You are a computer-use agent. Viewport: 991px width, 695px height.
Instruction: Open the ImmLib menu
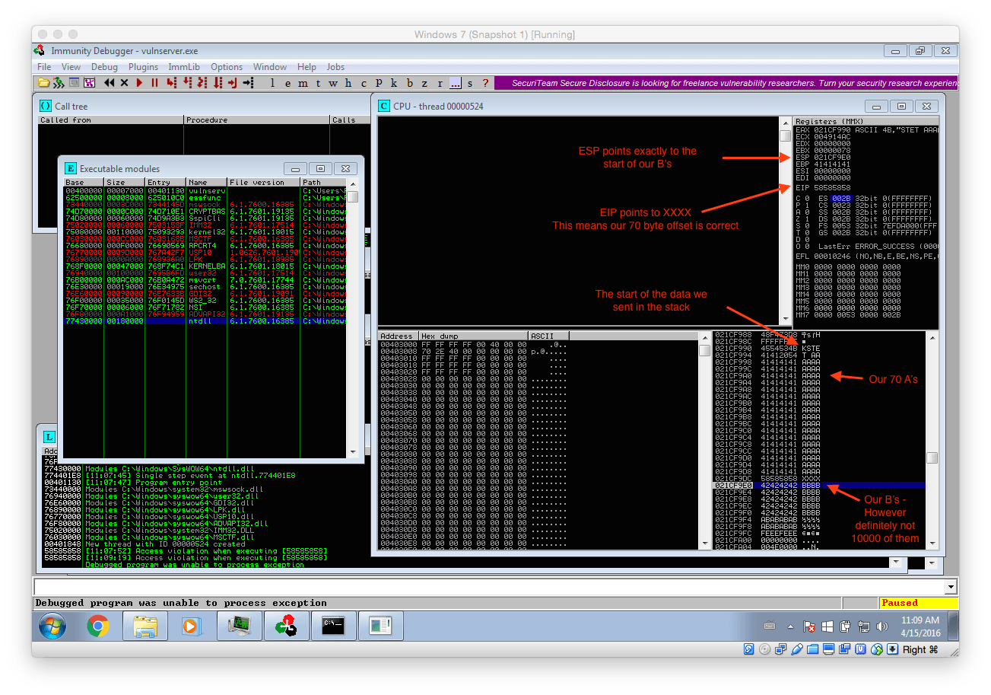pos(184,67)
